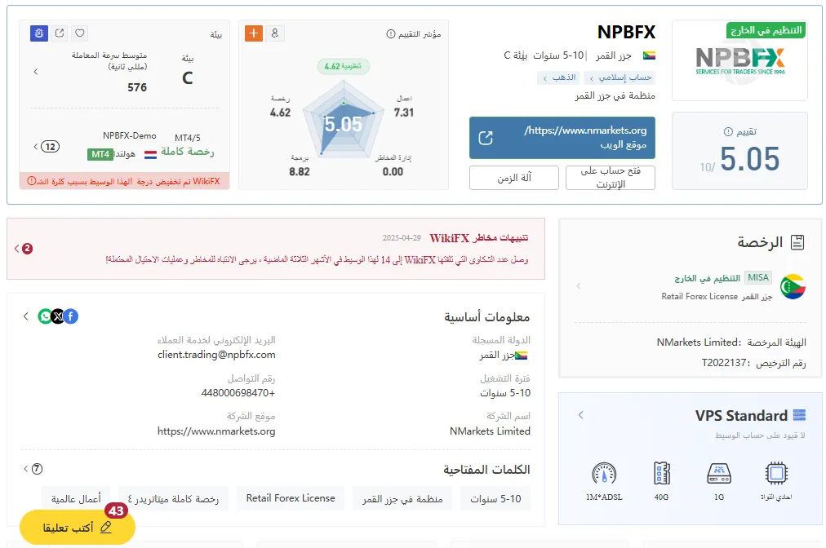Expand the 12 servers counter
The width and height of the screenshot is (826, 548).
point(47,146)
